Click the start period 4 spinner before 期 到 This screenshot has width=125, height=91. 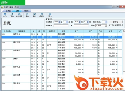click(67, 22)
